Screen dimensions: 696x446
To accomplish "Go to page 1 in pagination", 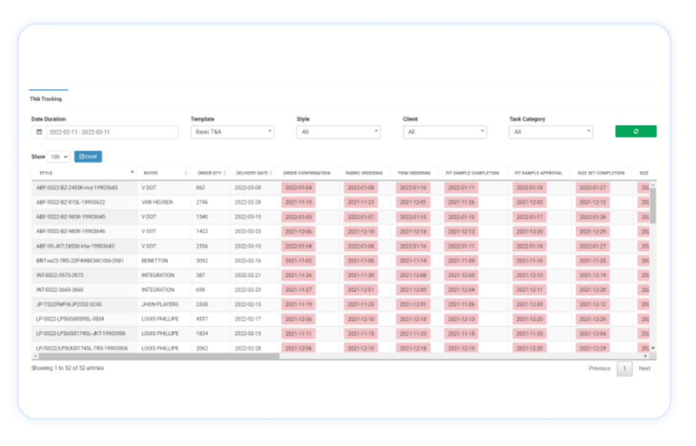I will [624, 369].
